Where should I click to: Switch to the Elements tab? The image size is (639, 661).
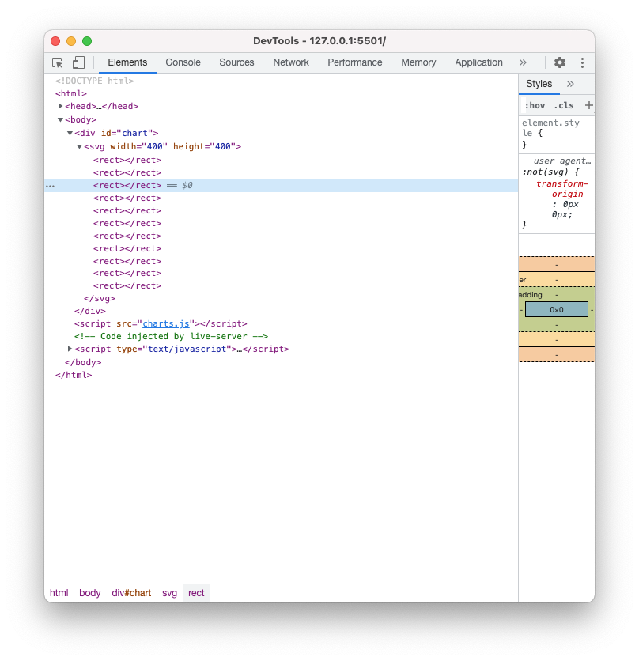click(127, 62)
